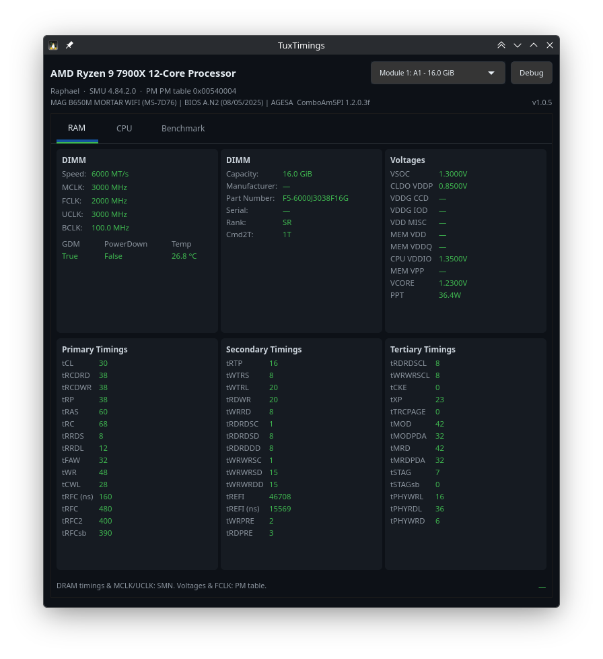Close the TuxTimings window

[x=550, y=45]
